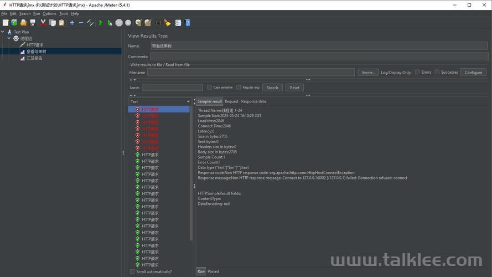Image resolution: width=492 pixels, height=277 pixels.
Task: Click the Toggle enable/disable toolbar icon
Action: pos(90,23)
